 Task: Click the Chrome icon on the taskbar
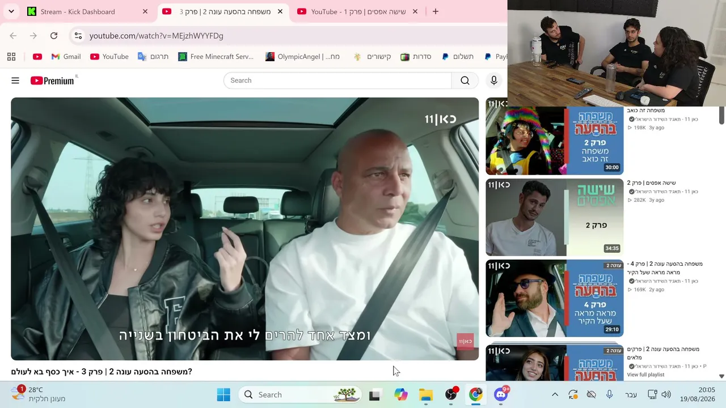tap(475, 395)
